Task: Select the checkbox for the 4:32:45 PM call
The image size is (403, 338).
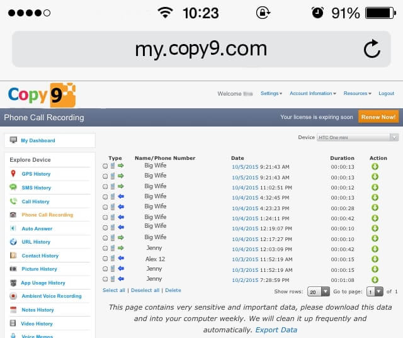Action: (105, 197)
